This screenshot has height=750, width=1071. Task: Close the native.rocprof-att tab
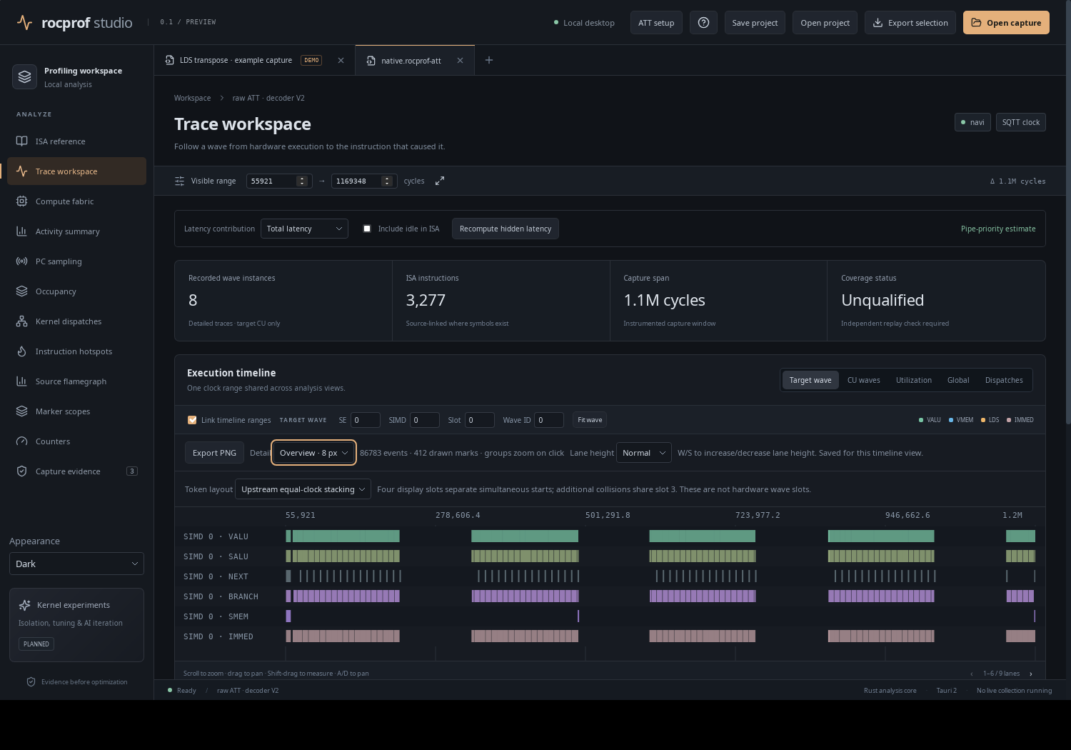pos(460,61)
